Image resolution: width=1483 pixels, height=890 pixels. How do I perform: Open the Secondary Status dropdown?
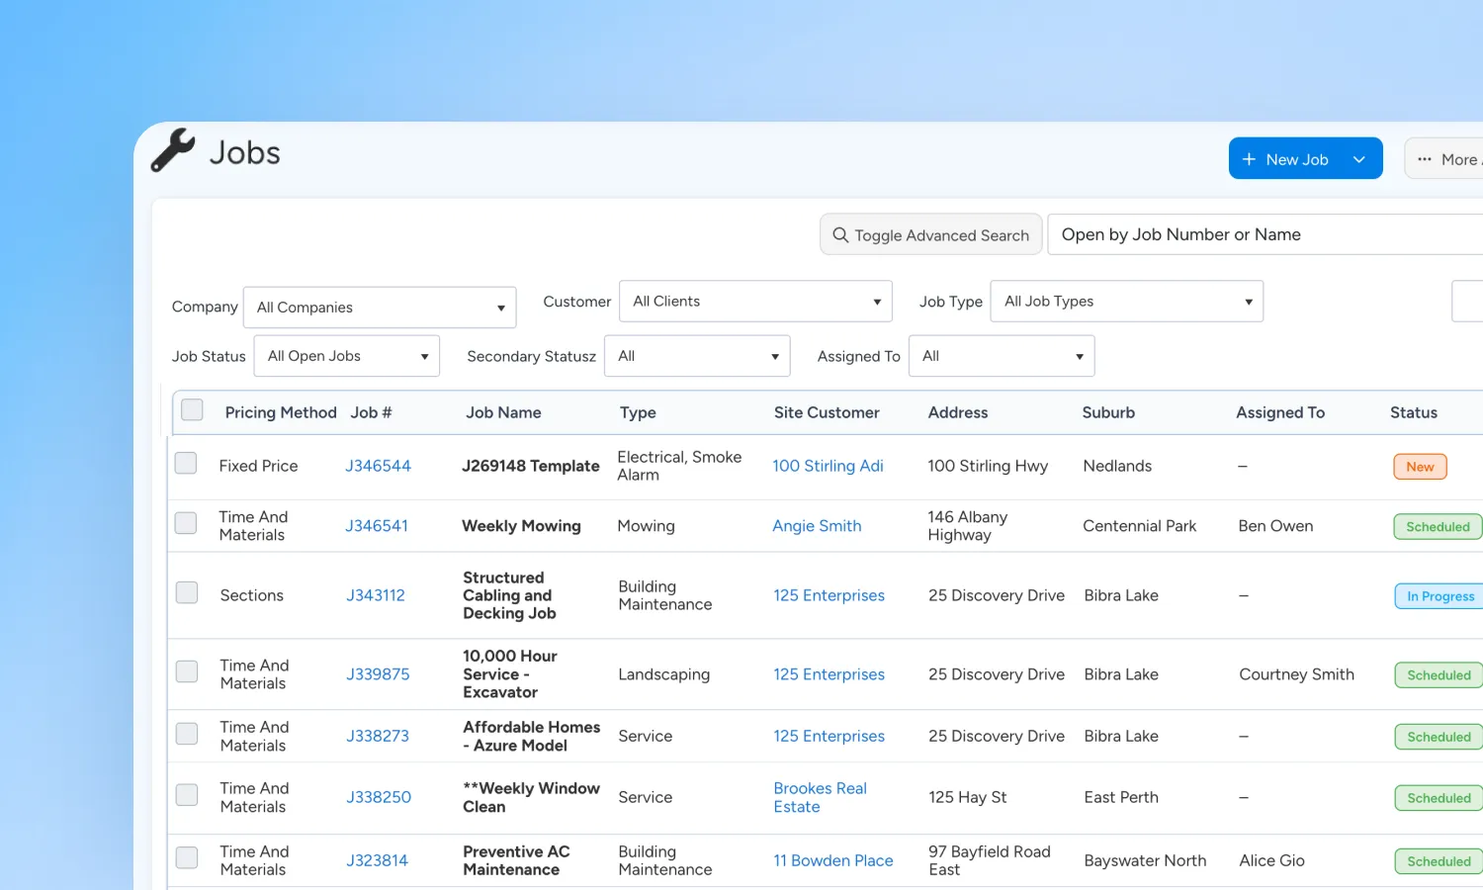click(697, 356)
